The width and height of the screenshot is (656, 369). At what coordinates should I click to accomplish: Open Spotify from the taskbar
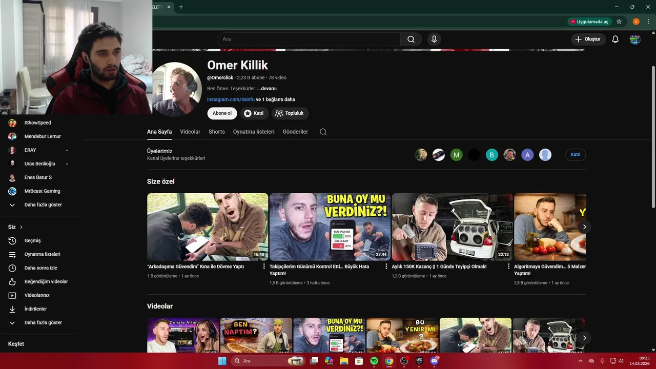[374, 361]
